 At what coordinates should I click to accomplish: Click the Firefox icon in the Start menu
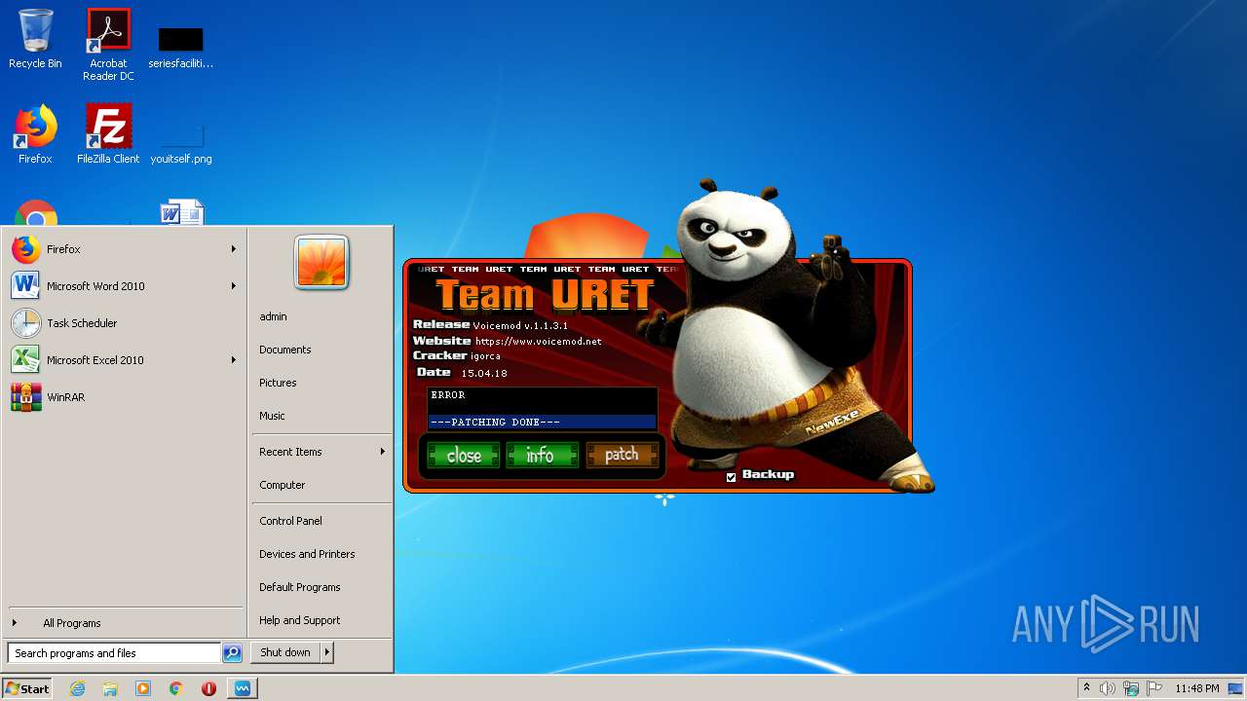coord(26,249)
